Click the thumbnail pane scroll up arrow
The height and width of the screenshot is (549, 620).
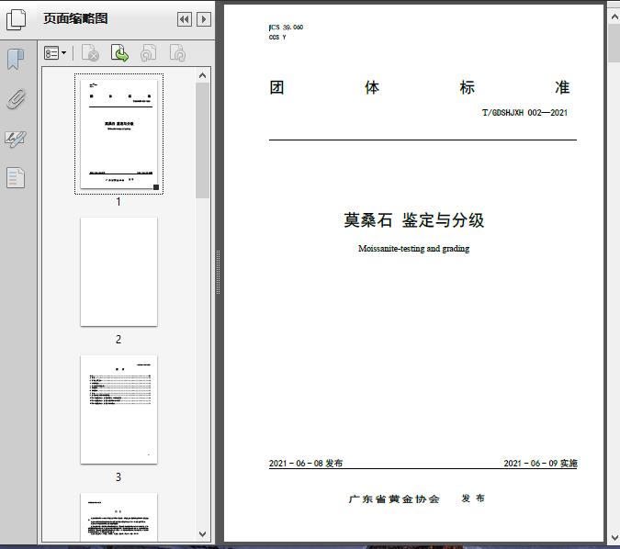point(202,75)
